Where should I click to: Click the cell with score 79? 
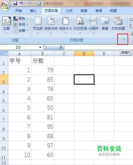click(x=43, y=70)
